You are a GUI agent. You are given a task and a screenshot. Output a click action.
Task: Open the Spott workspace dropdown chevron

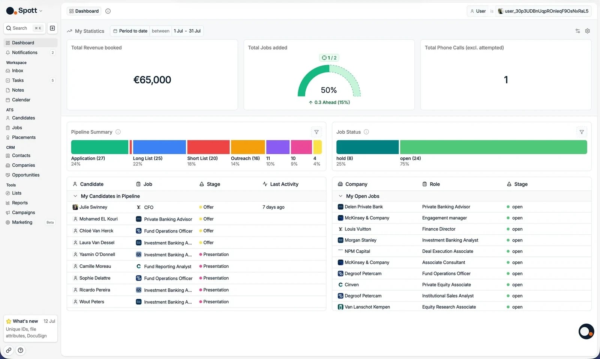tap(41, 11)
